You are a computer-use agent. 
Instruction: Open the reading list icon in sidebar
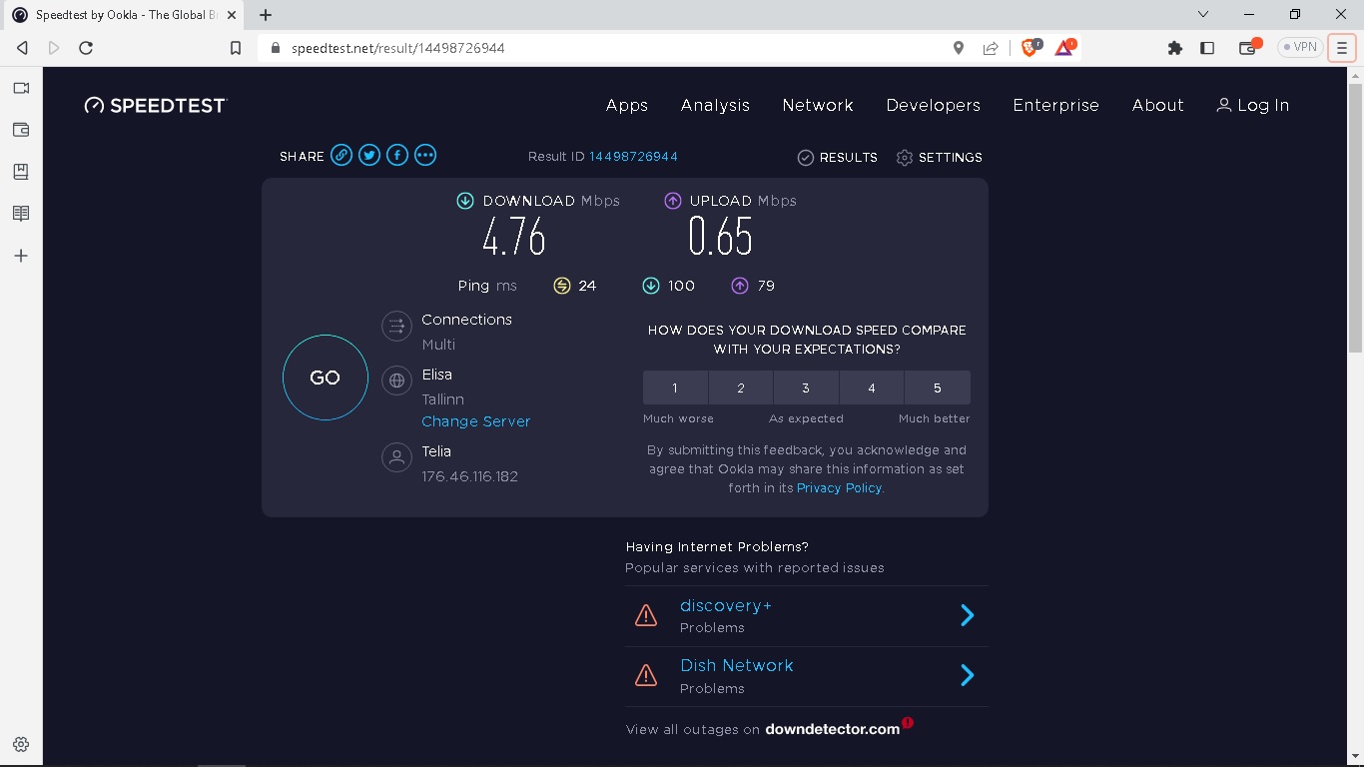[21, 214]
